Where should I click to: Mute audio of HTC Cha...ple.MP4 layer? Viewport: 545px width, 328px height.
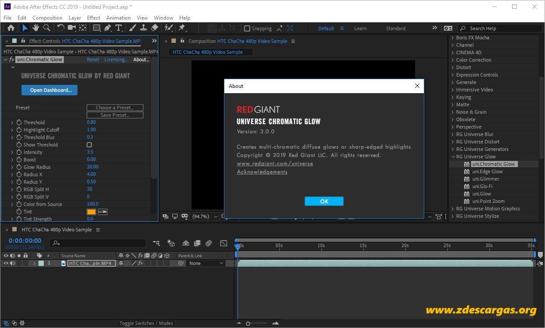[13, 263]
